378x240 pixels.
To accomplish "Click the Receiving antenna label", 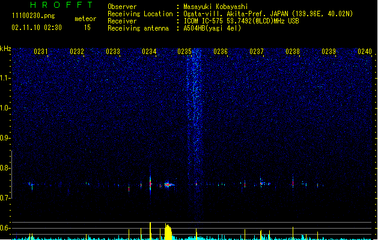I will pyautogui.click(x=138, y=28).
